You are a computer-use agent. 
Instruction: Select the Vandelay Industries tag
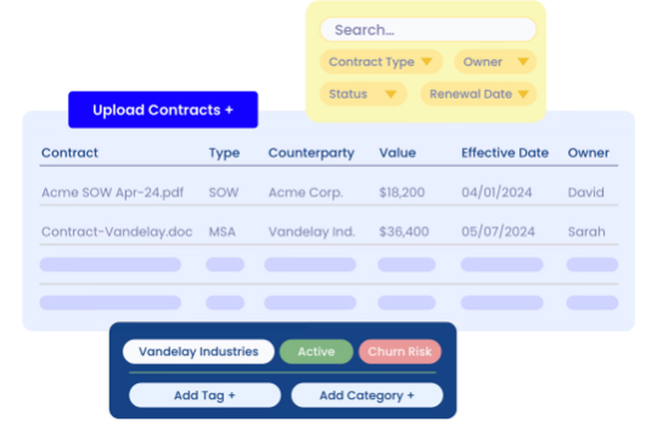198,352
